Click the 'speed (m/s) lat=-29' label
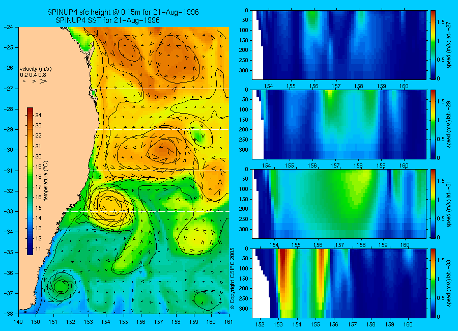This screenshot has height=331, width=458. coord(449,124)
